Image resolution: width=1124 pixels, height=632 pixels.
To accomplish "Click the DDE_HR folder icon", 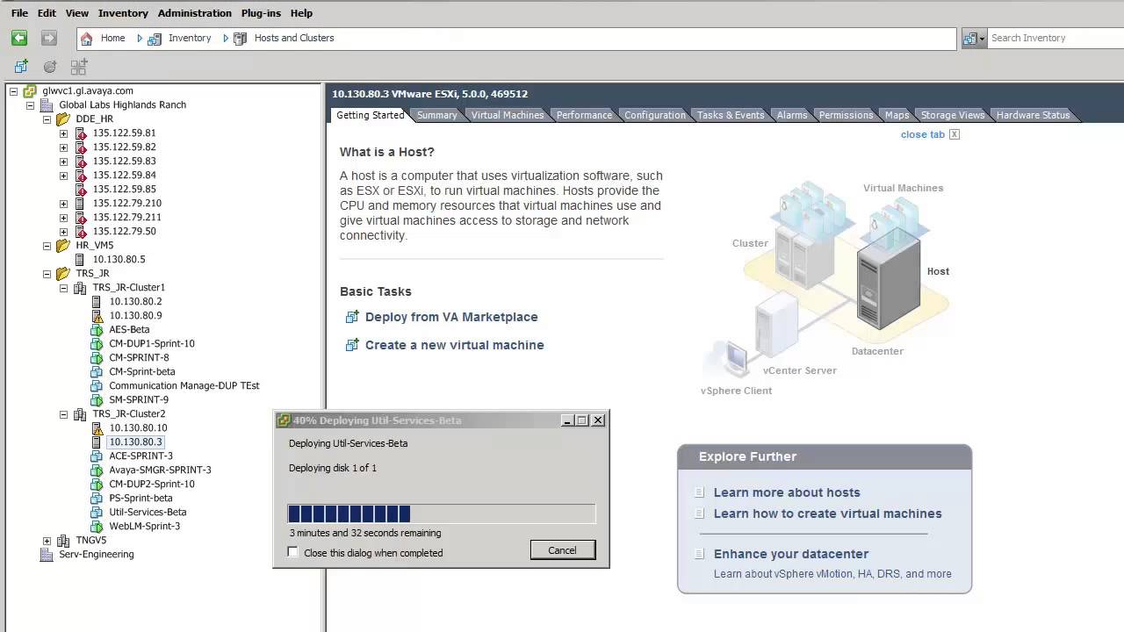I will pos(63,119).
